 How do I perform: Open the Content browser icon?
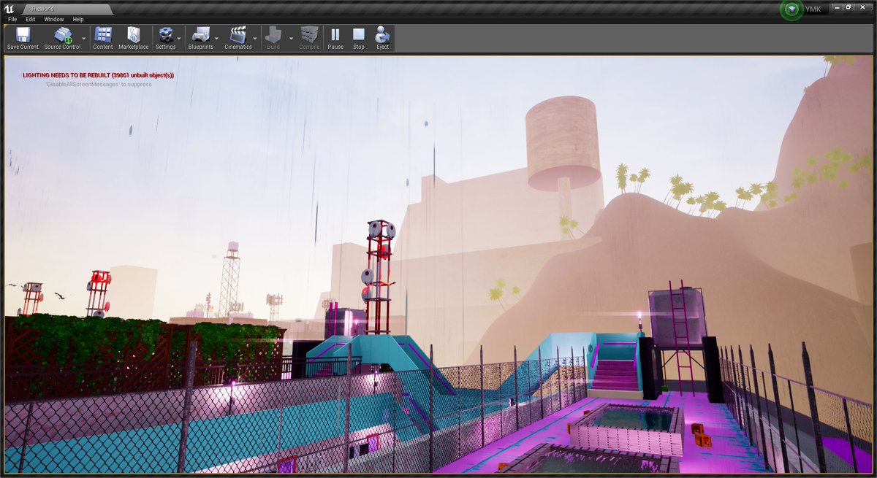click(x=103, y=39)
